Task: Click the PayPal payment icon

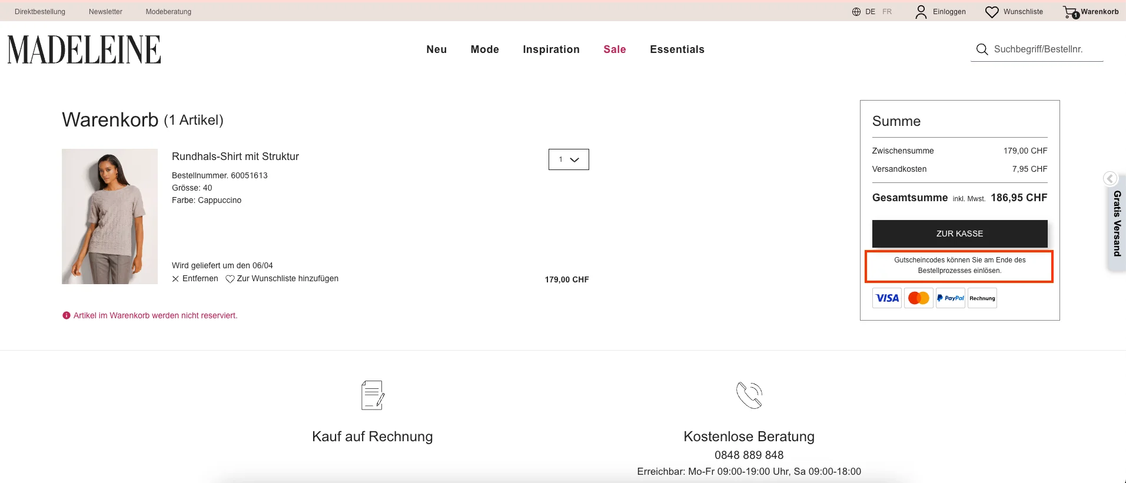Action: [x=951, y=298]
